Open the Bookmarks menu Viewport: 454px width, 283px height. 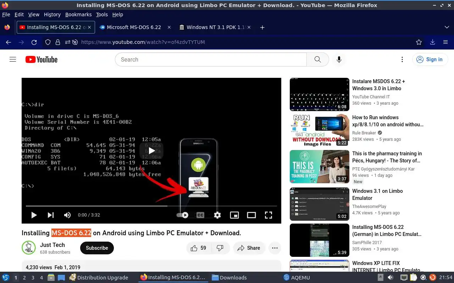pos(78,15)
